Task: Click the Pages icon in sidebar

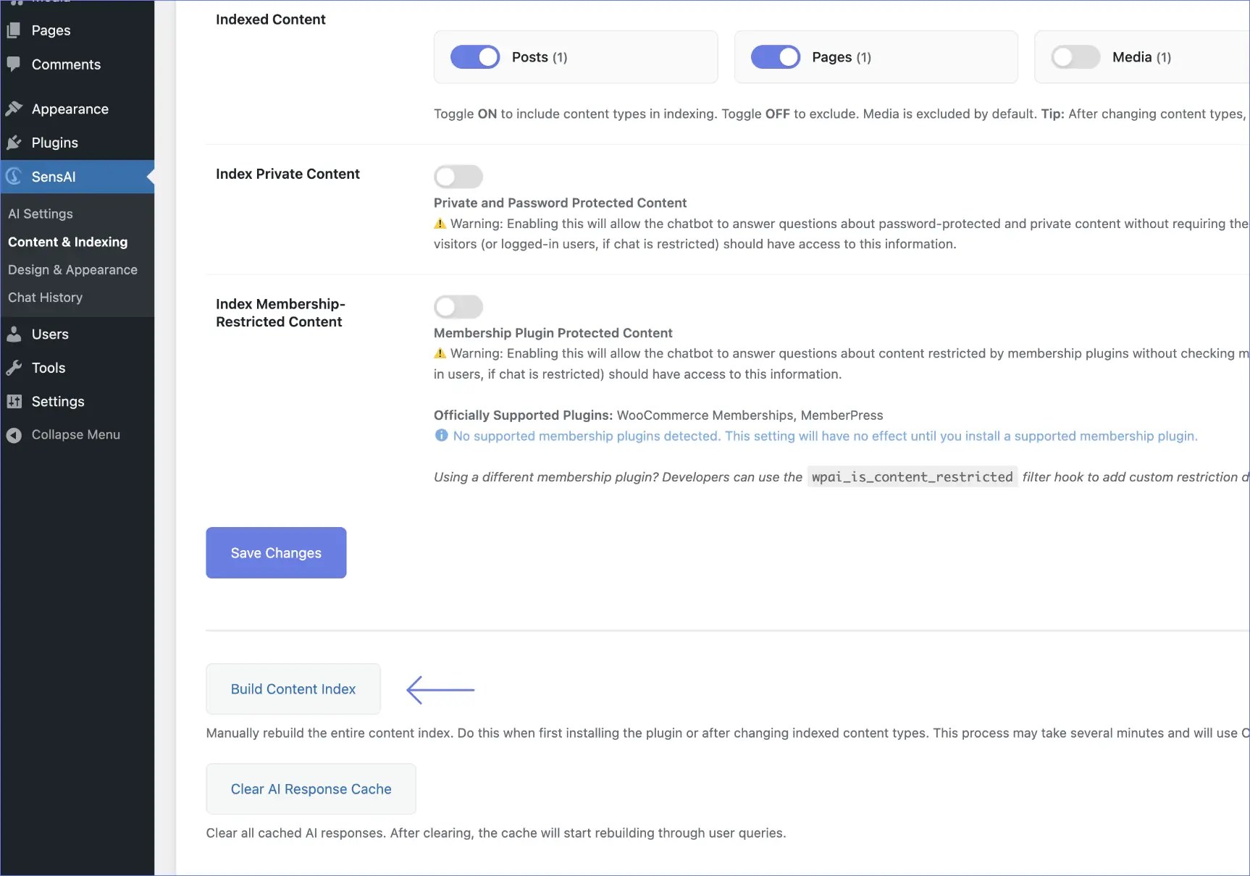Action: [x=14, y=30]
